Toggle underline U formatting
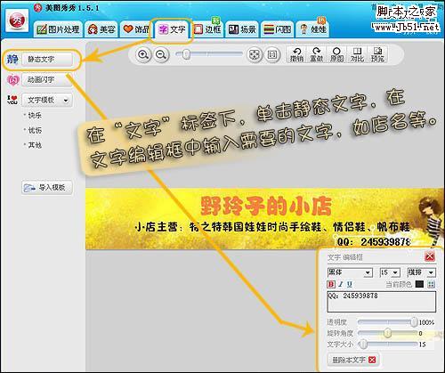445x373 pixels. tap(350, 284)
